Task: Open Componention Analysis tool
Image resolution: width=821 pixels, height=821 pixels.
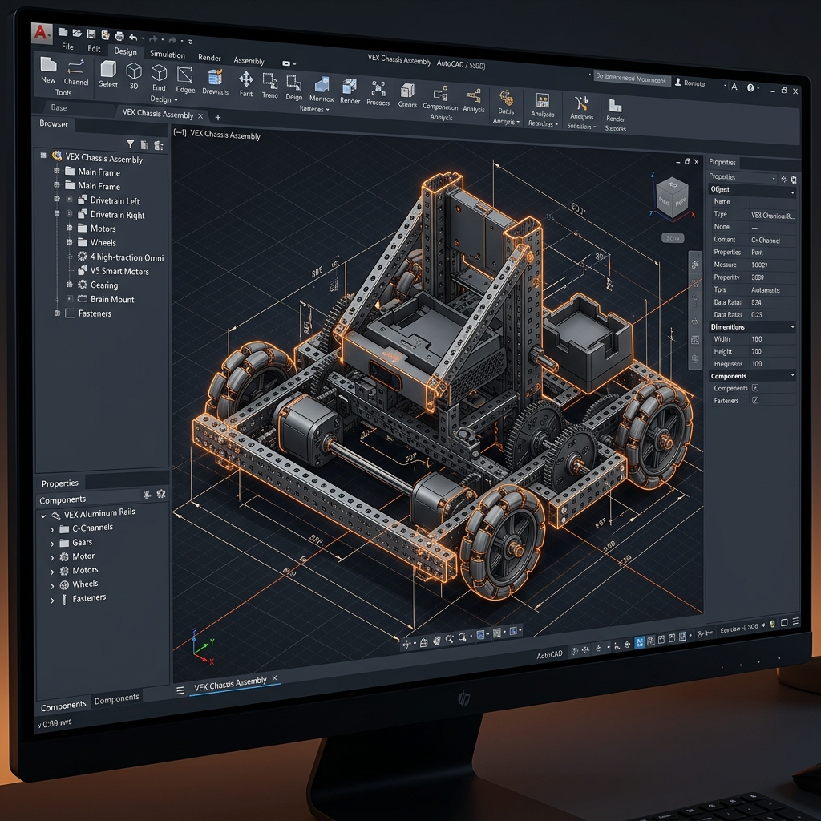Action: coord(440,93)
